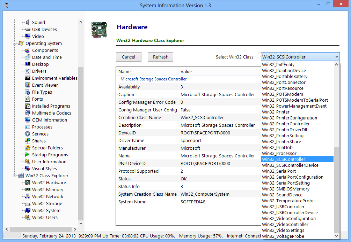The height and width of the screenshot is (242, 351).
Task: Click the USB Devices icon
Action: point(28,29)
